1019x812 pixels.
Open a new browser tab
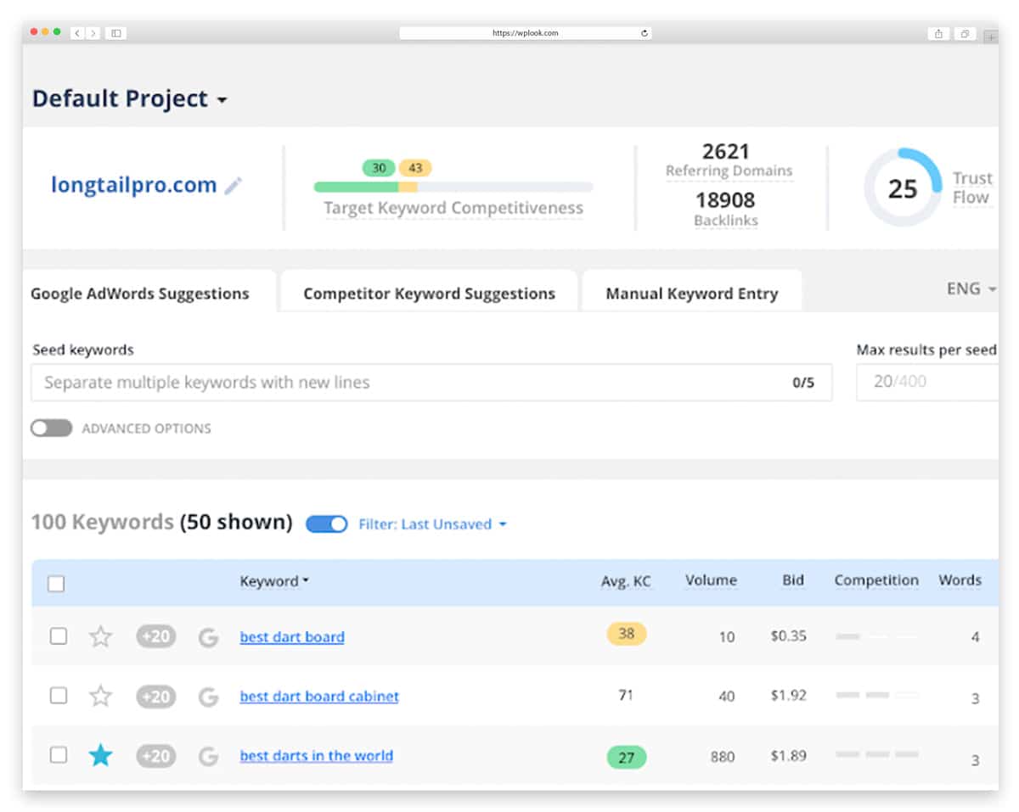click(990, 37)
